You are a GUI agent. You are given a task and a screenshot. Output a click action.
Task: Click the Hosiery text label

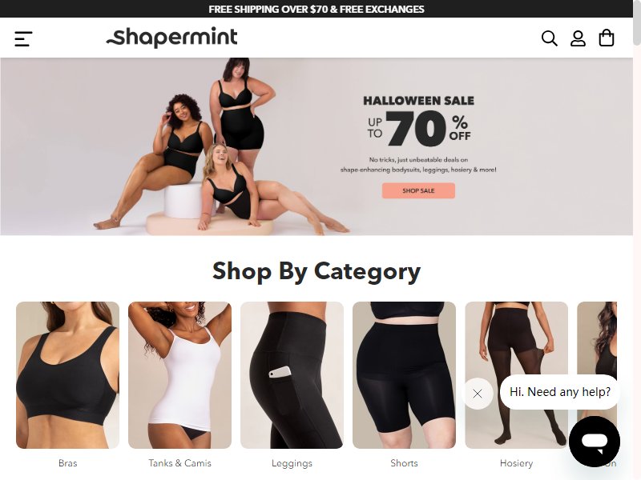516,463
